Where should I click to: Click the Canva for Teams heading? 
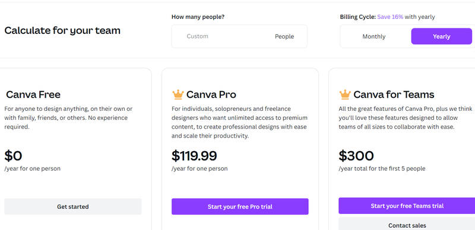coord(394,95)
